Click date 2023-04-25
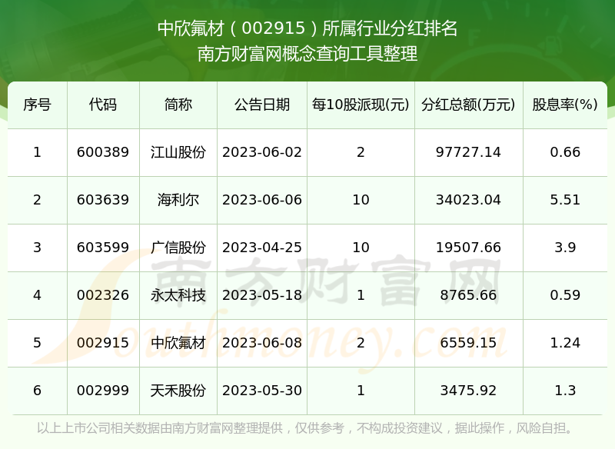Image resolution: width=615 pixels, height=449 pixels. 262,248
